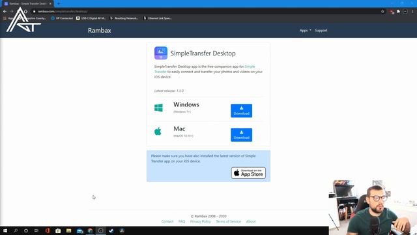Image resolution: width=417 pixels, height=235 pixels.
Task: Click the '© Rambax 2008 - 2020' footer text
Action: pos(208,216)
